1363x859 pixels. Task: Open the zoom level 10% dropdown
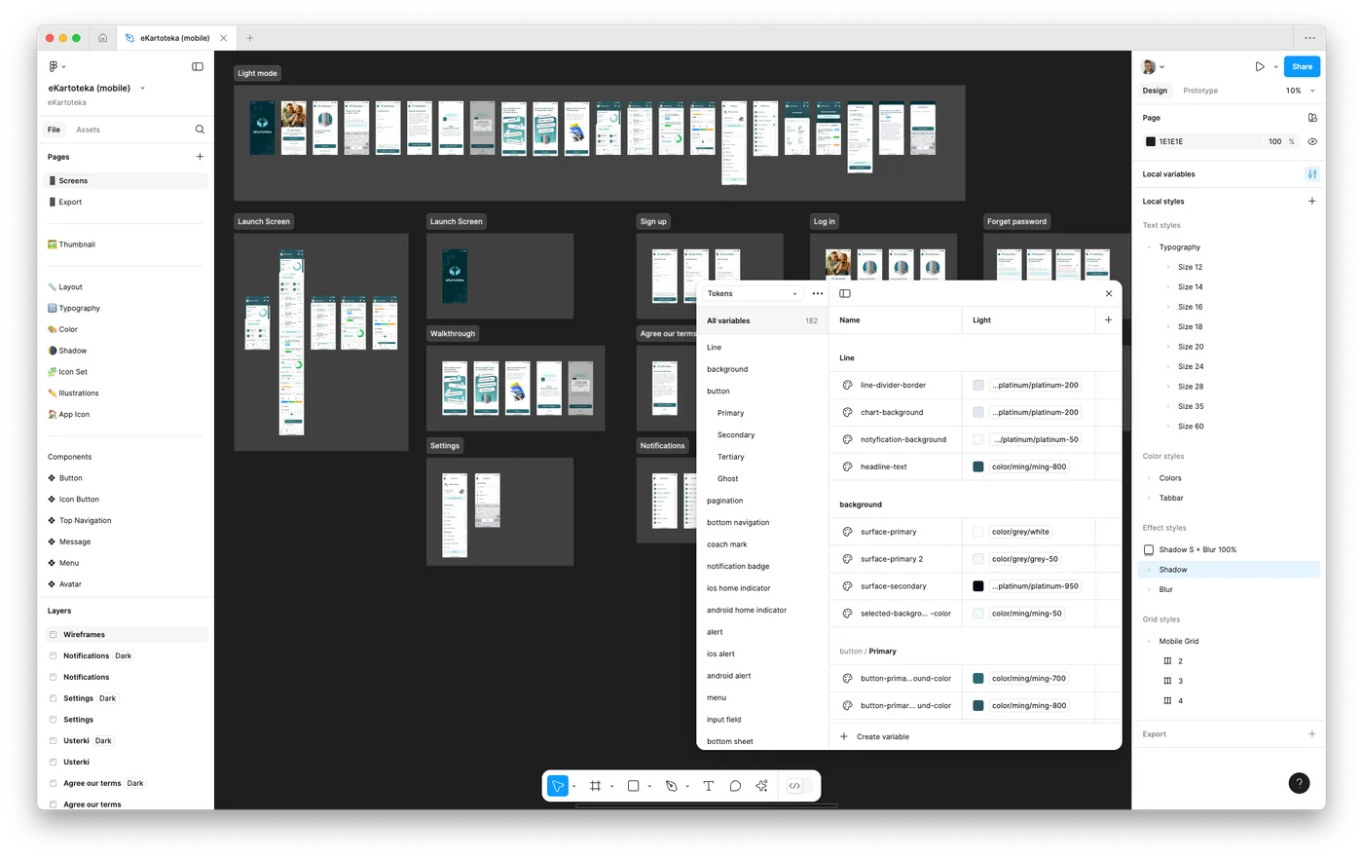pos(1300,91)
